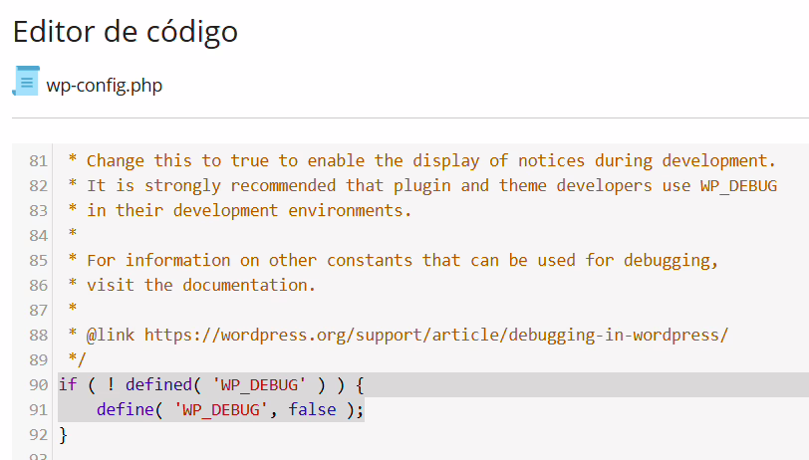Click line number 90 in gutter
This screenshot has width=809, height=460.
38,384
